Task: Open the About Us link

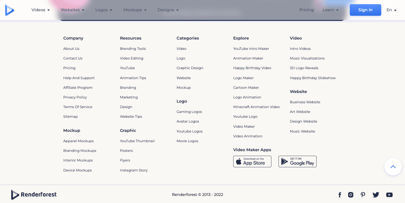Action: tap(71, 49)
